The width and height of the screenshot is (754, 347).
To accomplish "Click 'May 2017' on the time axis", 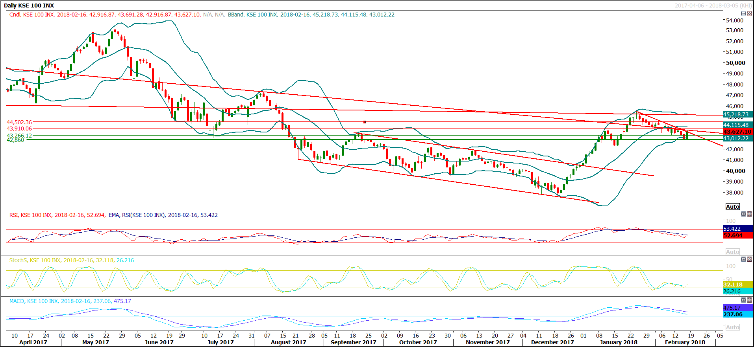I will point(96,342).
